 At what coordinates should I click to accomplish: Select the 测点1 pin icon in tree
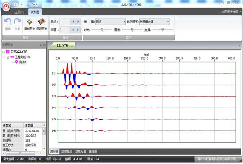[16, 62]
